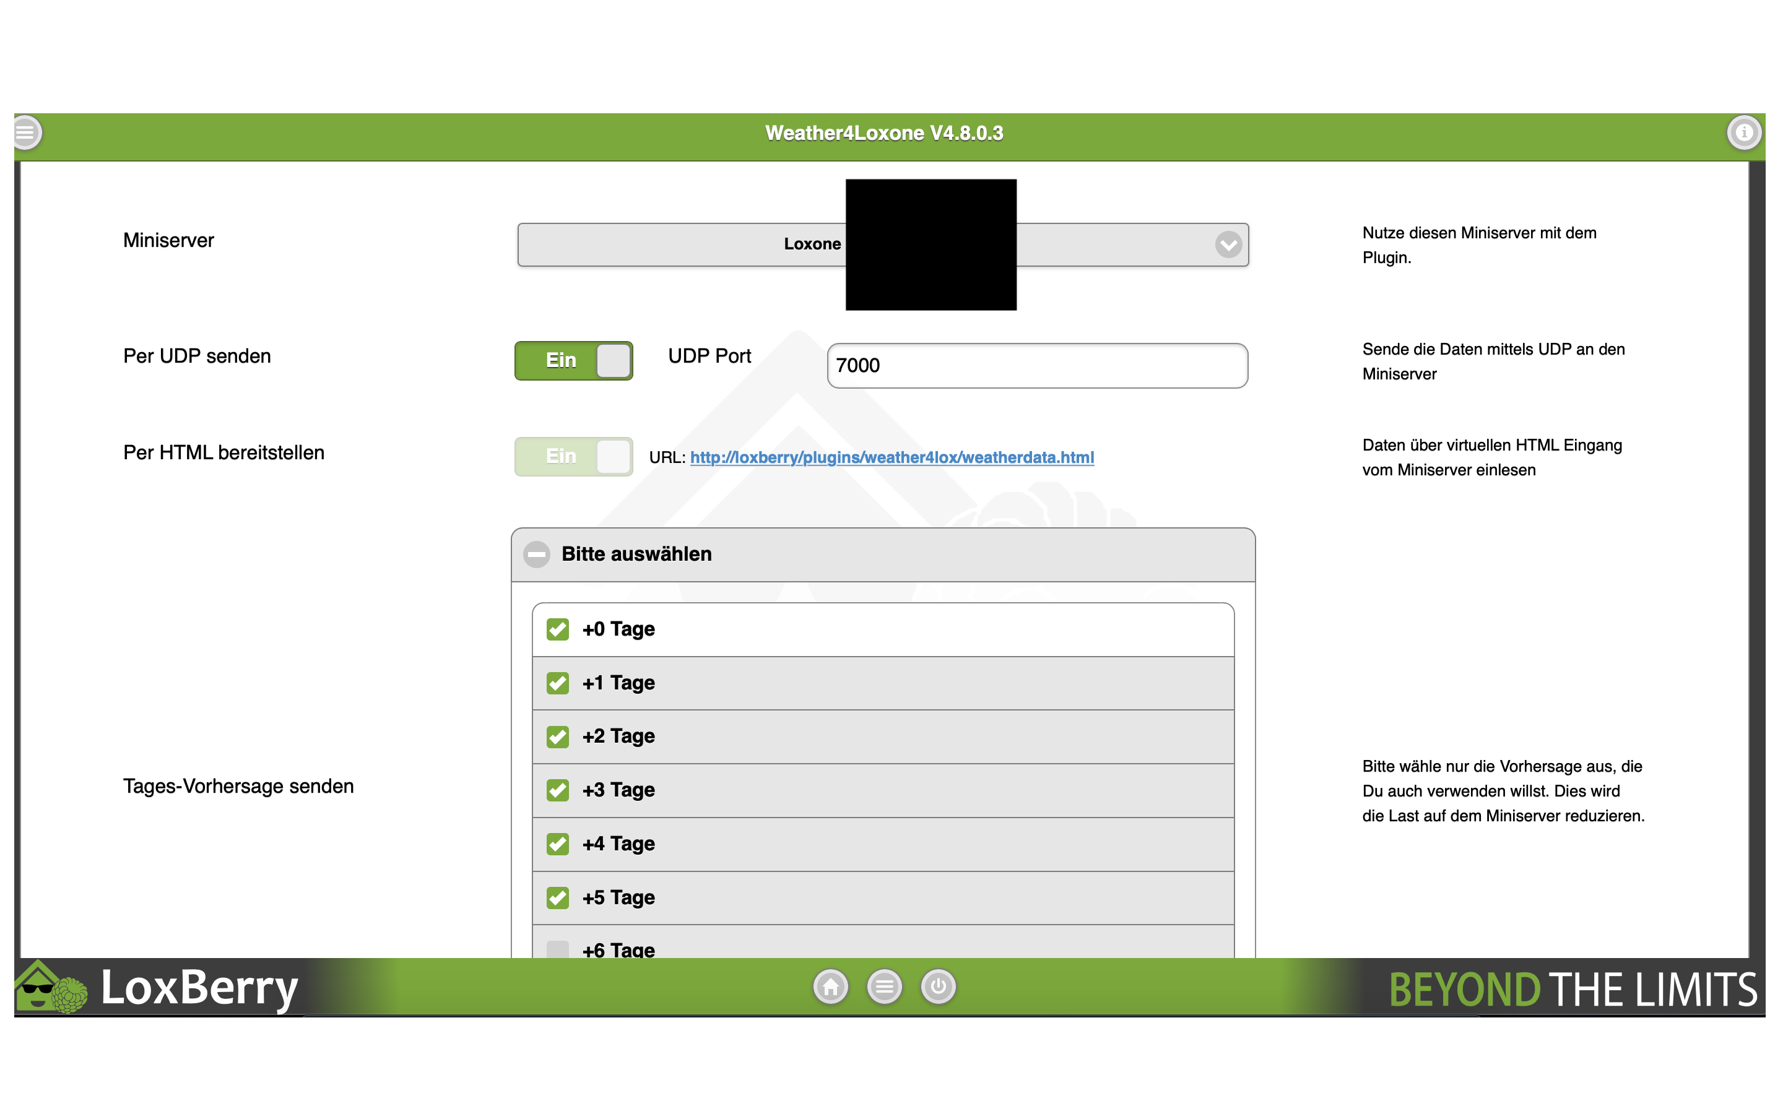This screenshot has height=1114, width=1783.
Task: Open the footer menu list icon
Action: pyautogui.click(x=884, y=987)
